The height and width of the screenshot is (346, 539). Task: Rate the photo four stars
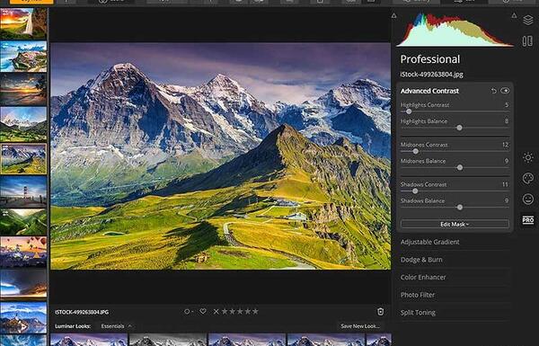click(x=248, y=311)
